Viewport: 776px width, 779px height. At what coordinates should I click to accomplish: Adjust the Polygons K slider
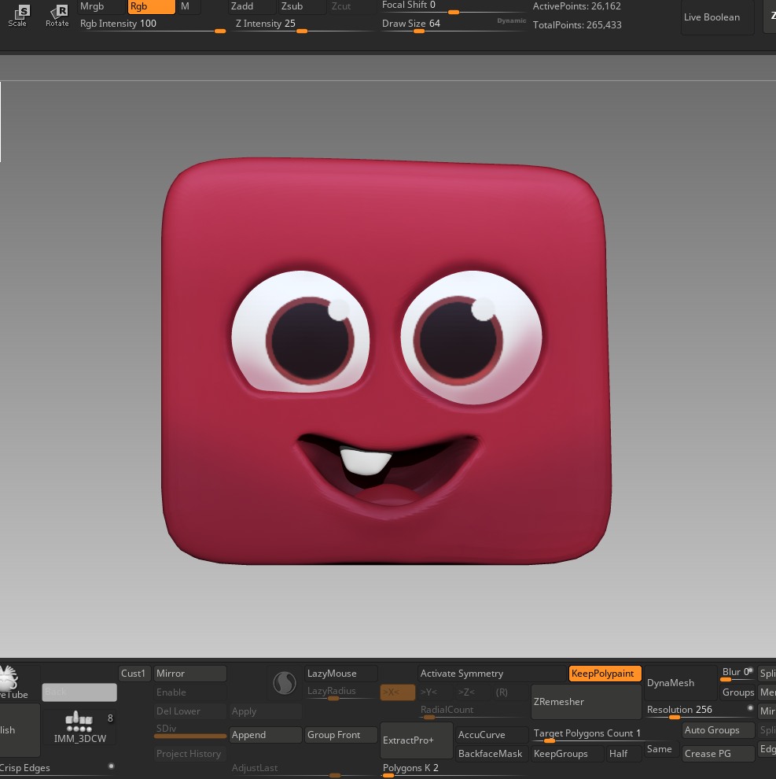[x=454, y=769]
